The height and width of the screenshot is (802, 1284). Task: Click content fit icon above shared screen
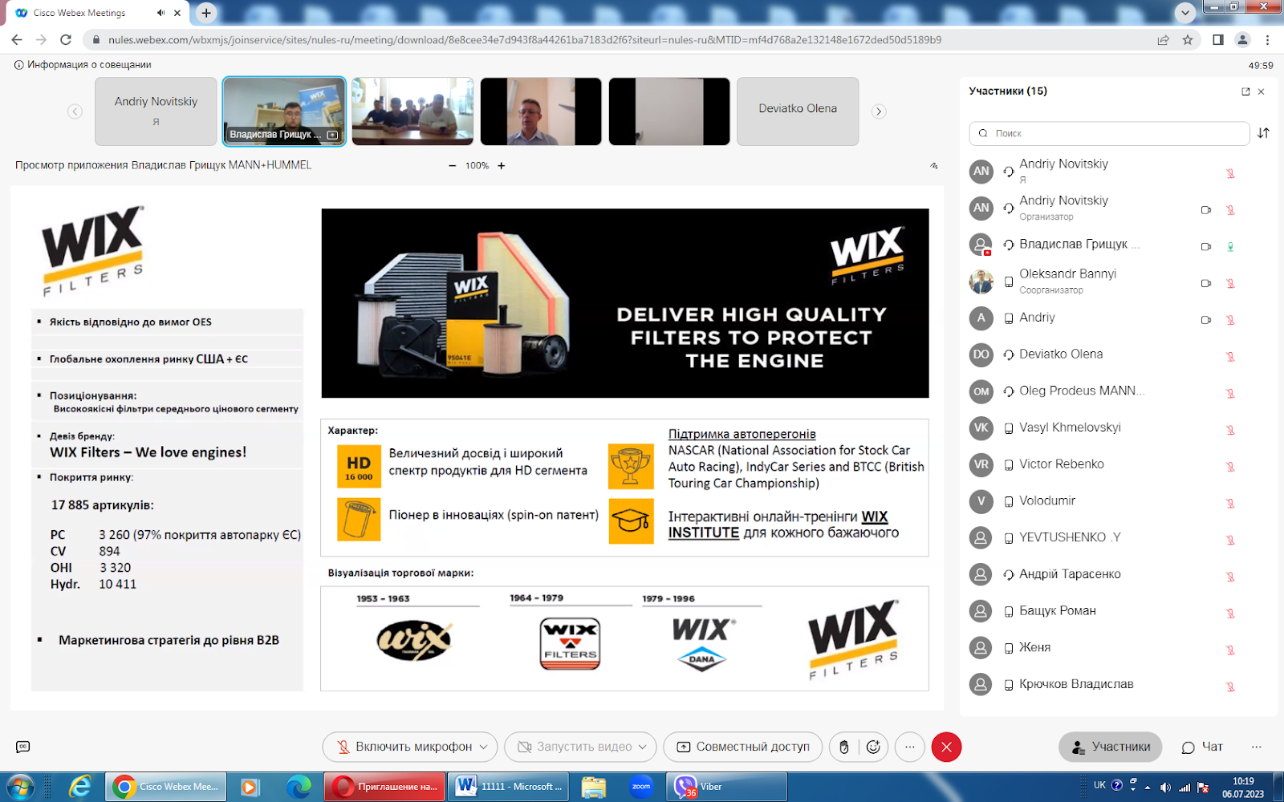(x=934, y=166)
